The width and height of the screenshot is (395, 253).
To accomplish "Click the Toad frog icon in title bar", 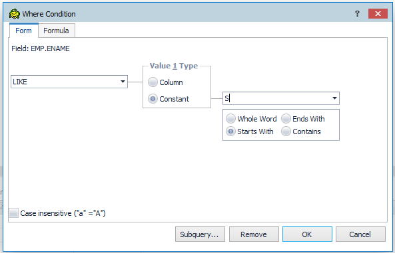I will point(15,14).
